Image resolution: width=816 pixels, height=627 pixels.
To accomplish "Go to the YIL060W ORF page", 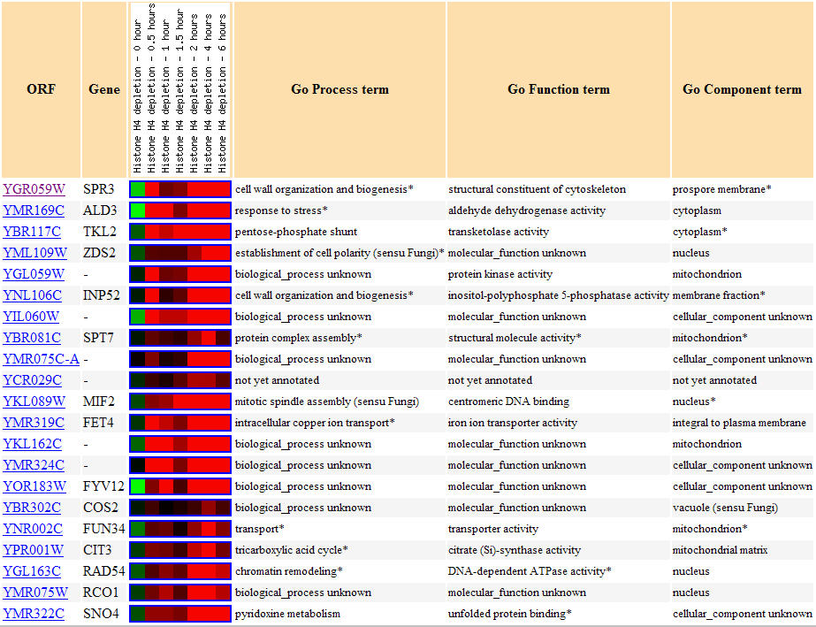I will [x=33, y=317].
